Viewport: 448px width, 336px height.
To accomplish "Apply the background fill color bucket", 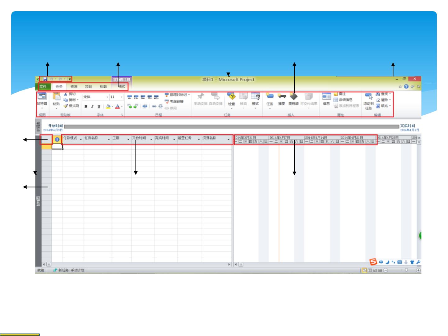I will [x=108, y=106].
